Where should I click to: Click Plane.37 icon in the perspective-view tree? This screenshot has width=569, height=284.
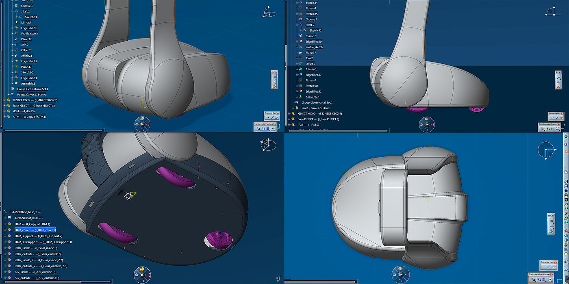pyautogui.click(x=16, y=39)
